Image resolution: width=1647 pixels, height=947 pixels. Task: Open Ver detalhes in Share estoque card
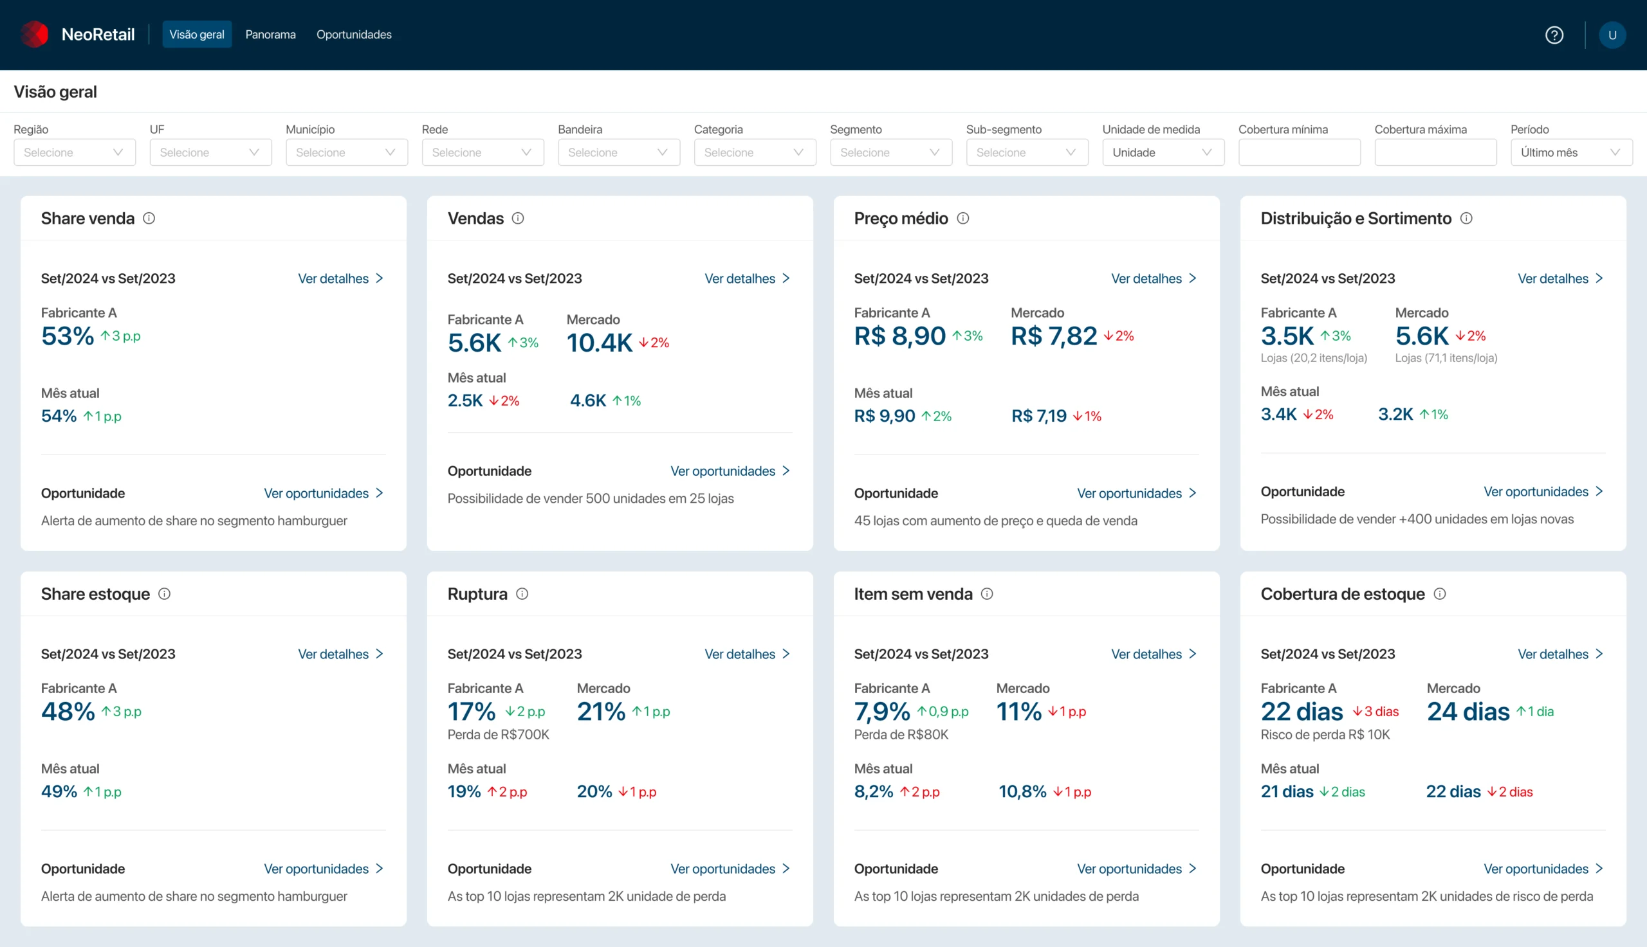tap(341, 654)
